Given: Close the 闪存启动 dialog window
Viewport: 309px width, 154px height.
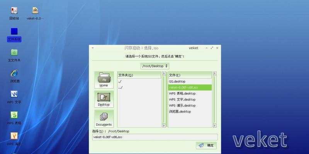Looking at the screenshot, I should 217,48.
